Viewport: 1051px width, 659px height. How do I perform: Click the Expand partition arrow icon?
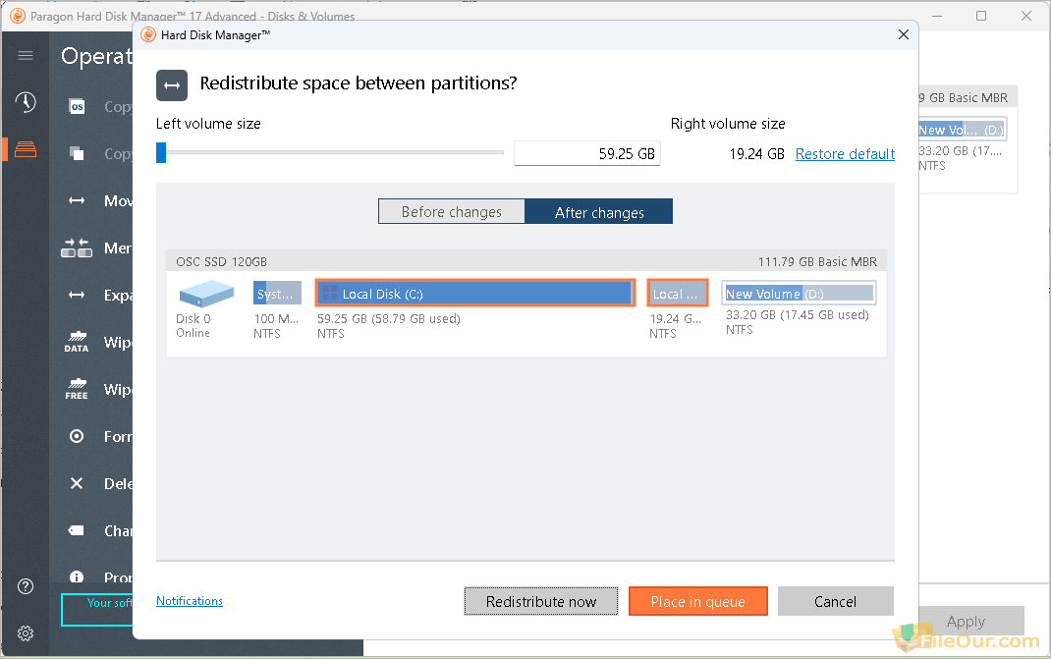pos(77,295)
